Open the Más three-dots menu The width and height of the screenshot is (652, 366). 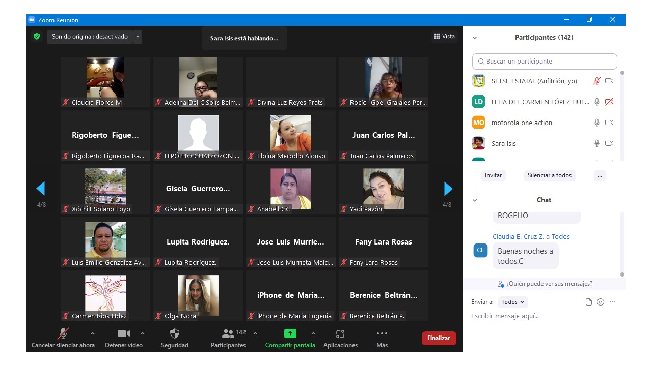point(382,338)
